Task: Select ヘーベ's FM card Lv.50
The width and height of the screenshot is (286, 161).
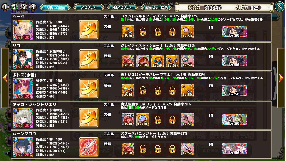Action: [234, 32]
